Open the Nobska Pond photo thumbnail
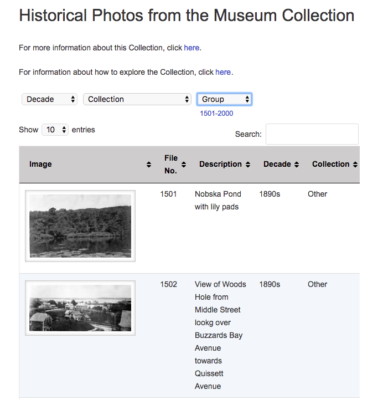Image resolution: width=378 pixels, height=400 pixels. point(80,226)
